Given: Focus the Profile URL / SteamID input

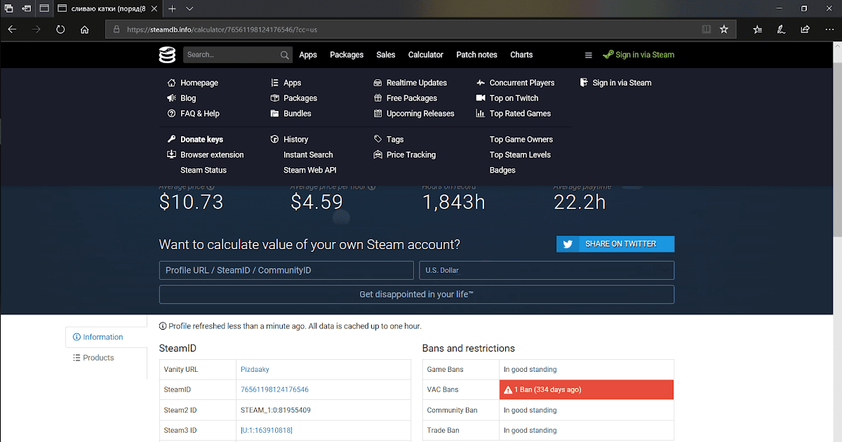Looking at the screenshot, I should (286, 270).
